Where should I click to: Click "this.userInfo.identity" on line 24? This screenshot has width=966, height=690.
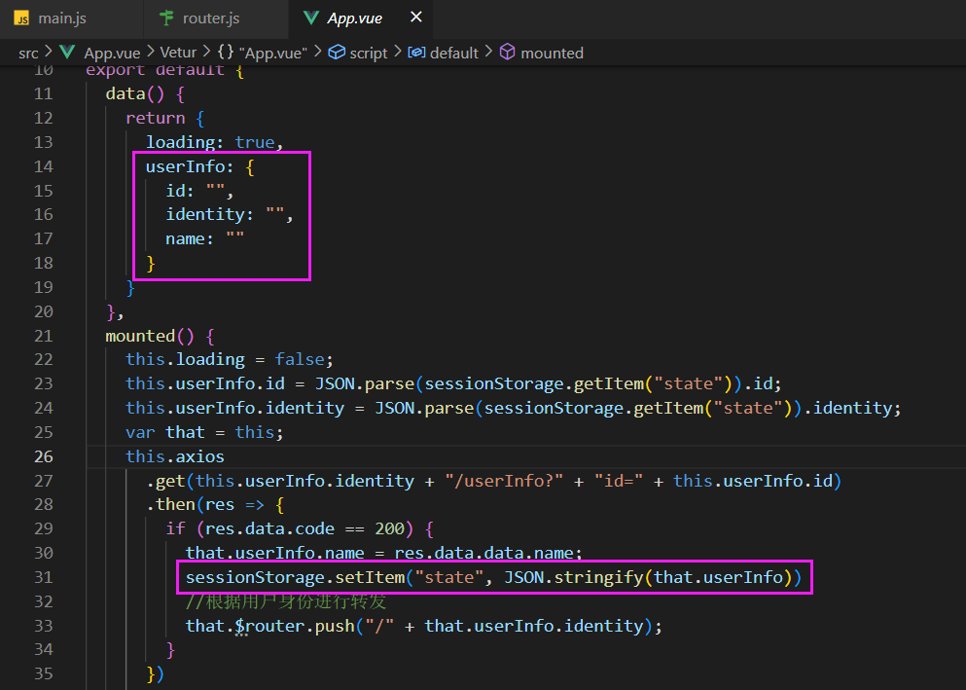[x=234, y=408]
